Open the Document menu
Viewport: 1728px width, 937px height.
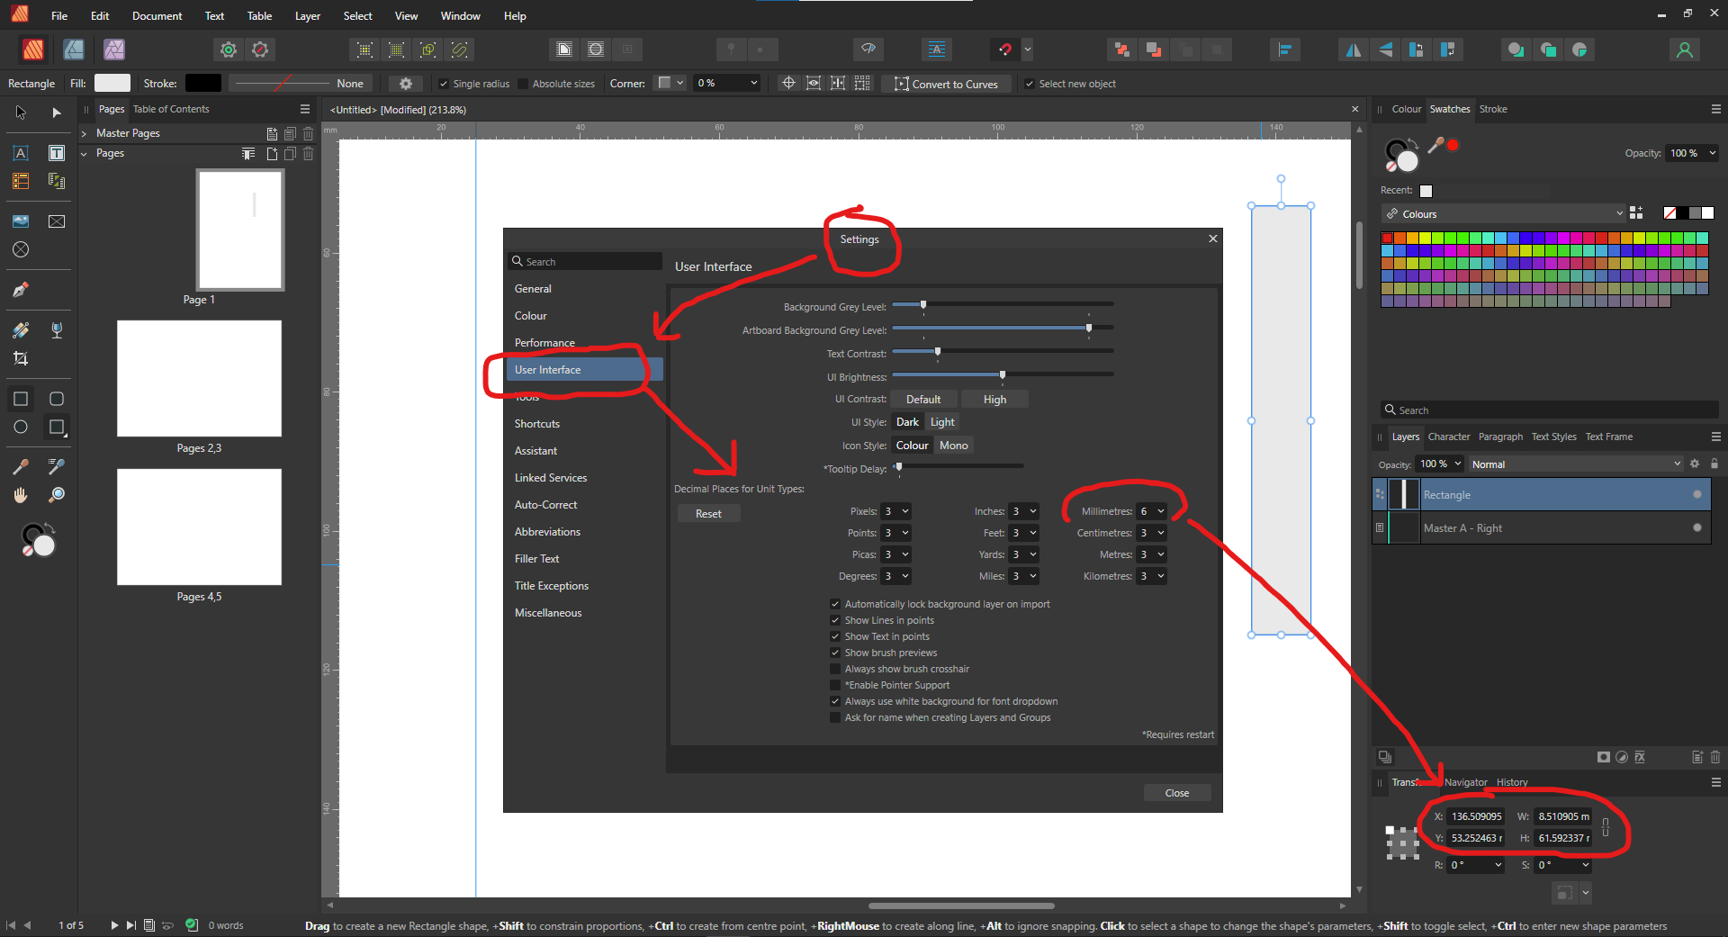(157, 16)
